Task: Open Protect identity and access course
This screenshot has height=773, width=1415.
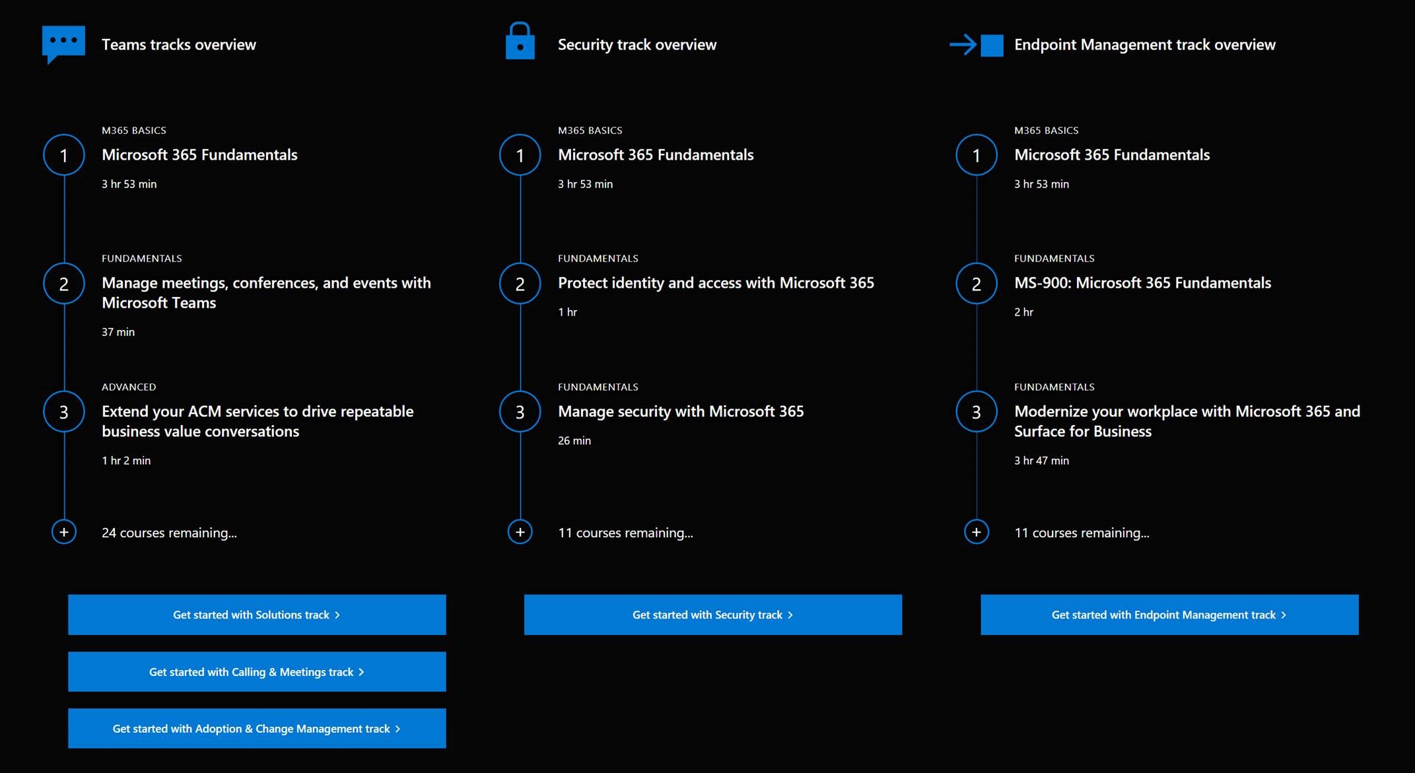Action: [x=716, y=283]
